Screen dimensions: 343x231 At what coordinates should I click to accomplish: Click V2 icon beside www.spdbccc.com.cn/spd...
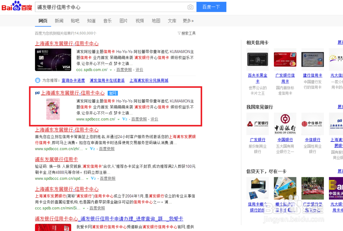coord(93,178)
